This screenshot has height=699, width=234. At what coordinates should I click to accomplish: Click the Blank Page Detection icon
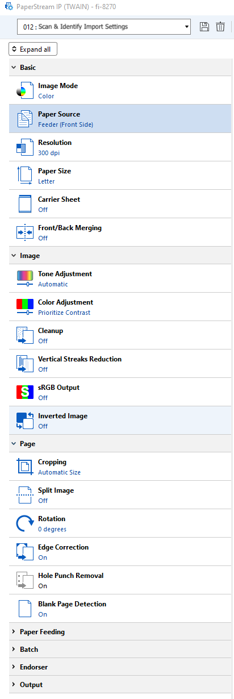tap(24, 609)
